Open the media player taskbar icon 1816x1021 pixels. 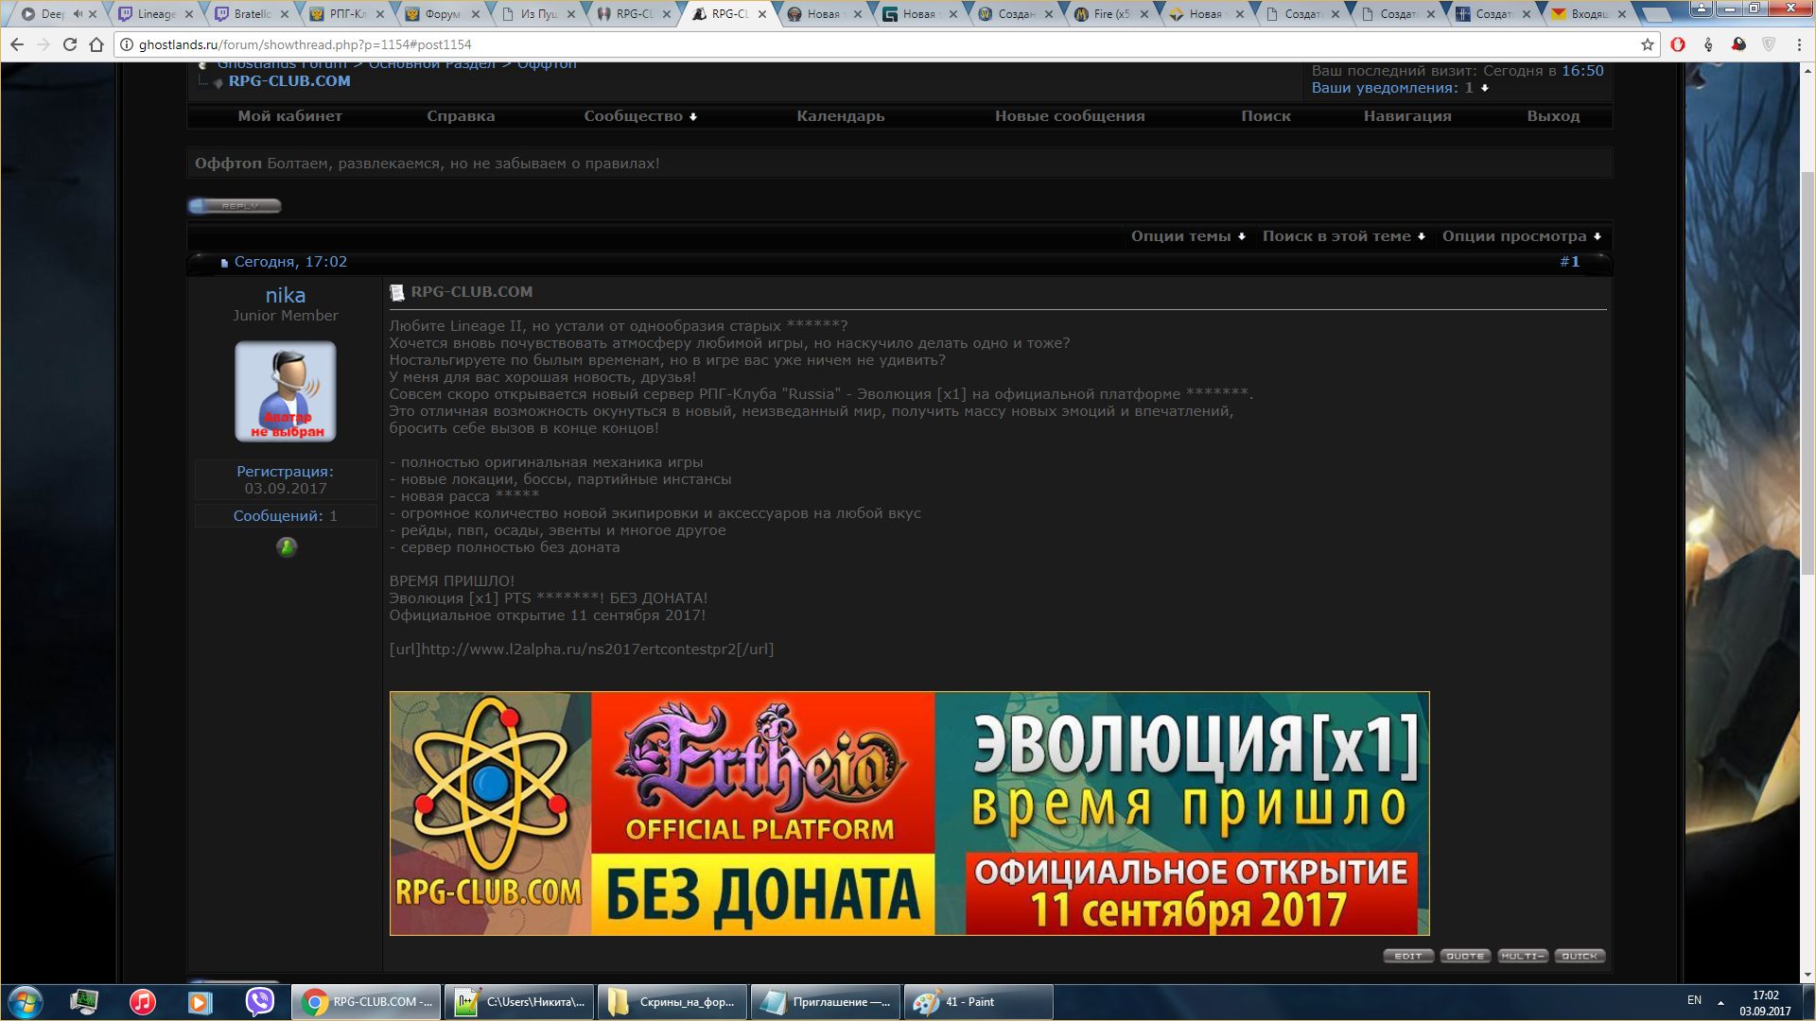pyautogui.click(x=201, y=1001)
